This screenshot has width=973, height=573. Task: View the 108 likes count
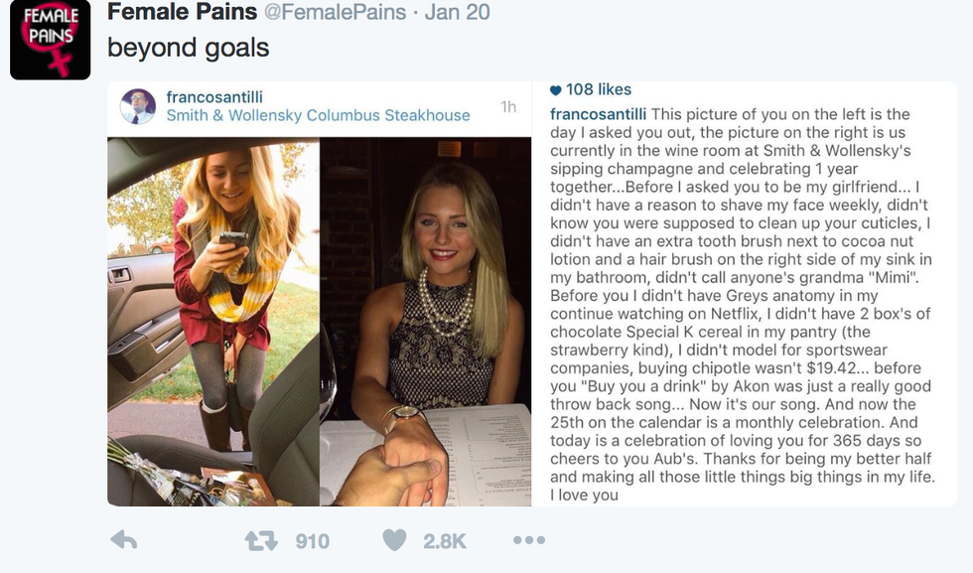point(599,90)
